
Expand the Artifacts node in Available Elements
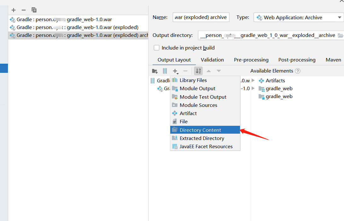click(x=253, y=80)
